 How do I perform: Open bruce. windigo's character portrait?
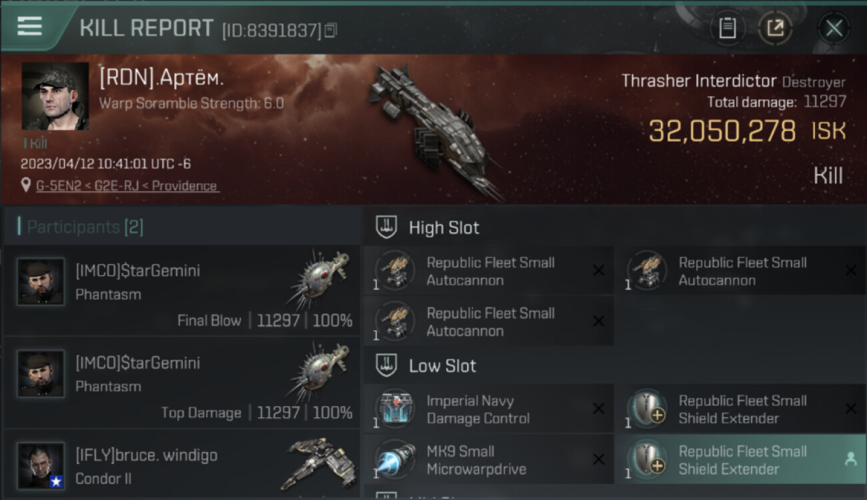pos(41,466)
